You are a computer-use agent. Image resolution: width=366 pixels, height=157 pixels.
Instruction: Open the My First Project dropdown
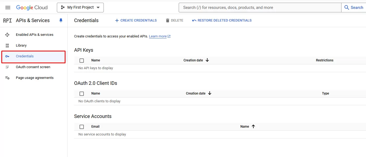pos(80,8)
